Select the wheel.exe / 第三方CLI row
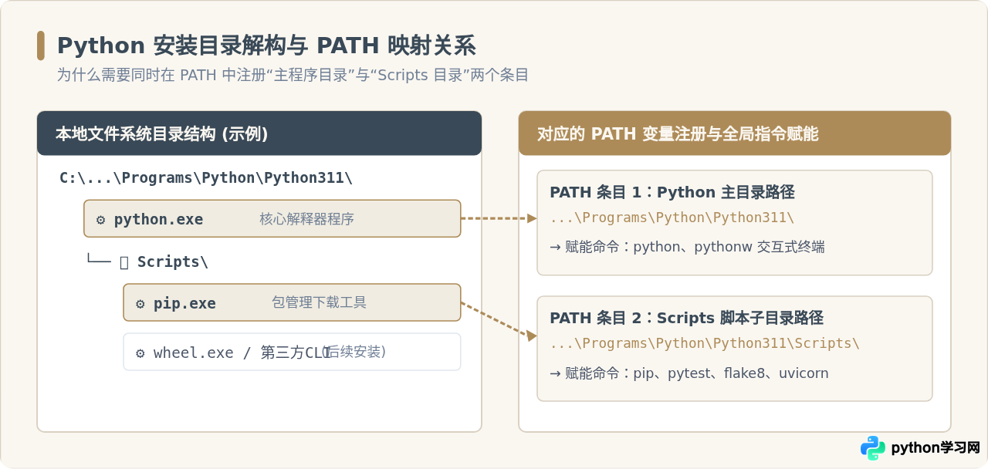Viewport: 988px width, 469px height. pos(292,352)
